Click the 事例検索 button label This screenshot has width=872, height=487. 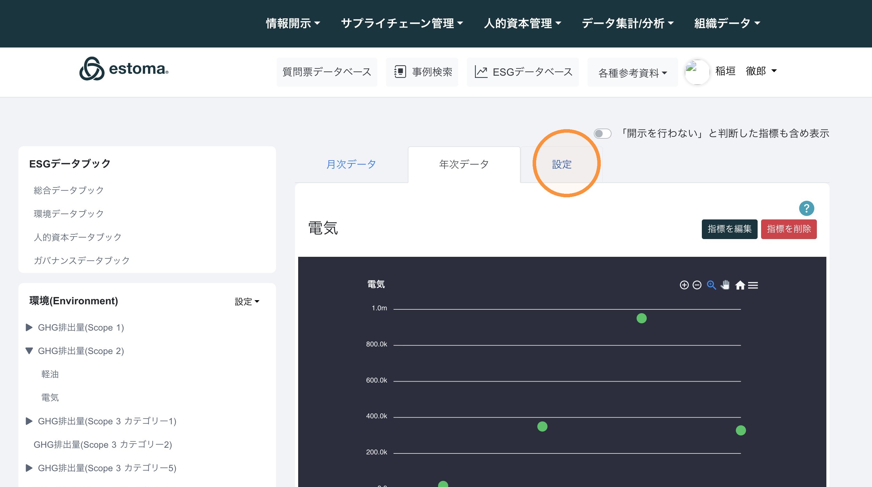pyautogui.click(x=432, y=72)
